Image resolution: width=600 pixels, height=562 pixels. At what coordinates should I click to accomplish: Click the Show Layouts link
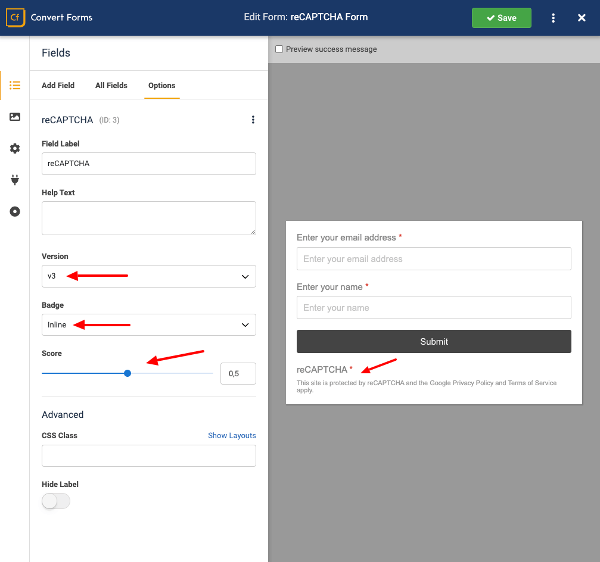point(232,435)
